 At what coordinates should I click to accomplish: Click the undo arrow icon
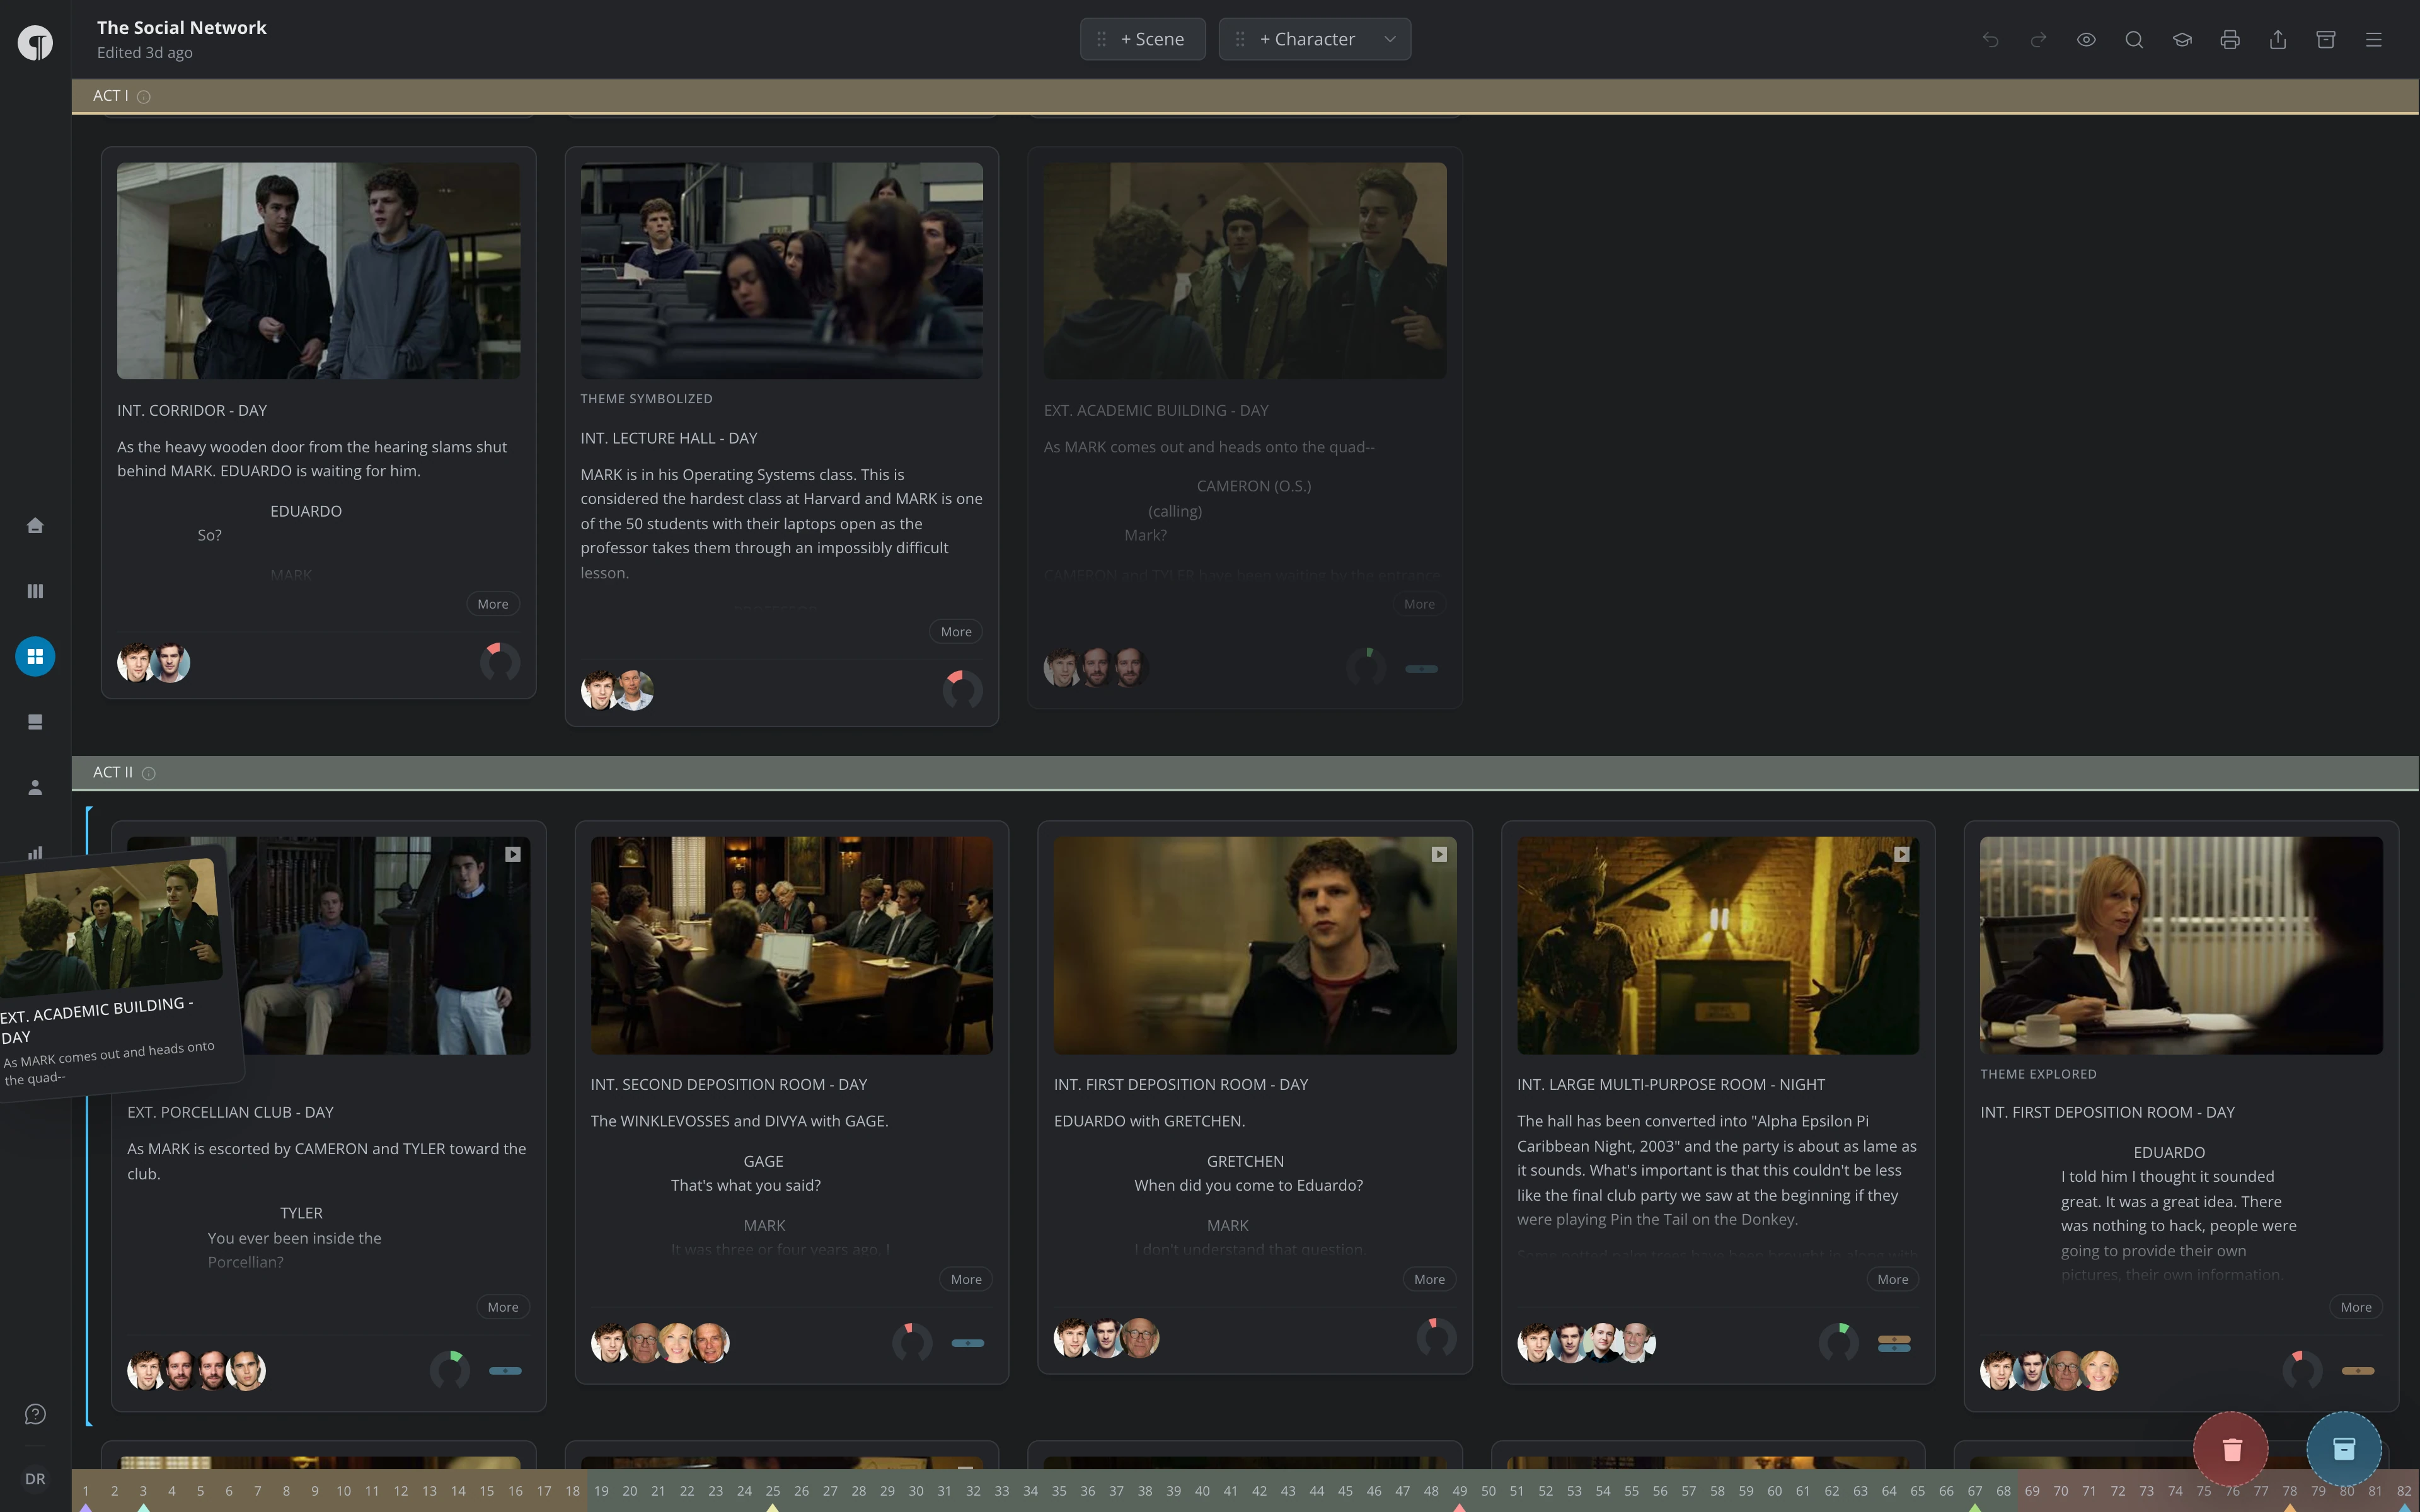[1990, 40]
